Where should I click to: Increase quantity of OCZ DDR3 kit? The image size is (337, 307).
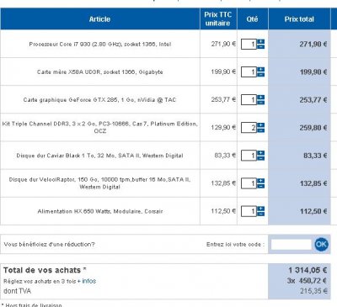click(261, 125)
